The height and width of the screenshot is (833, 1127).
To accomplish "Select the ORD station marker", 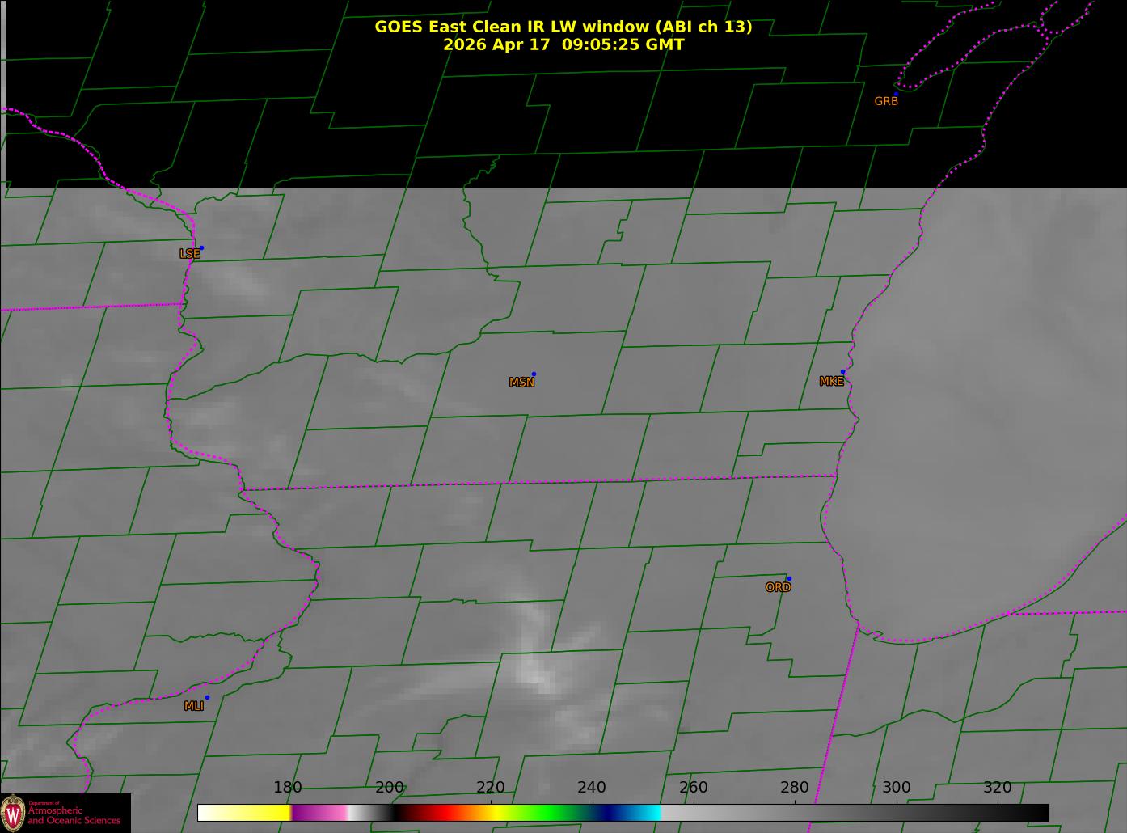I will click(x=788, y=578).
